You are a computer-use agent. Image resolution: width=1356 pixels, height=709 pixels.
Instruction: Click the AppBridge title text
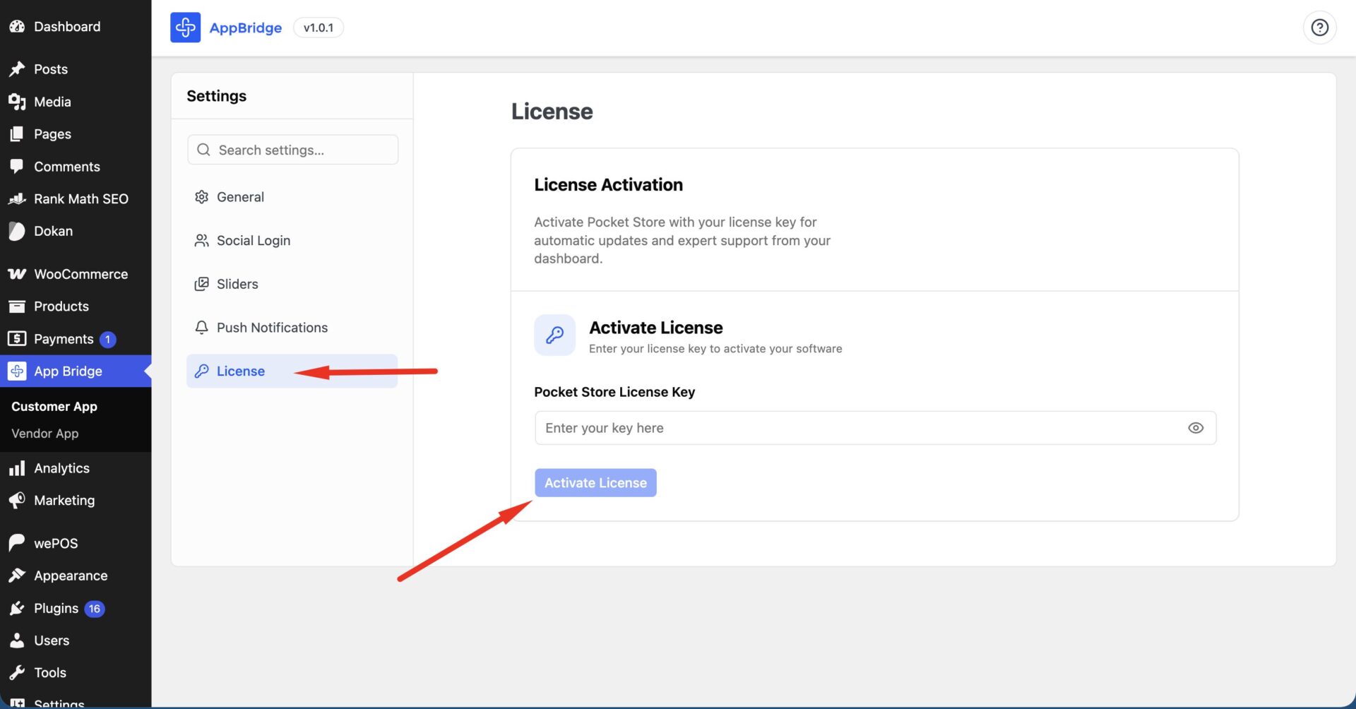point(245,28)
